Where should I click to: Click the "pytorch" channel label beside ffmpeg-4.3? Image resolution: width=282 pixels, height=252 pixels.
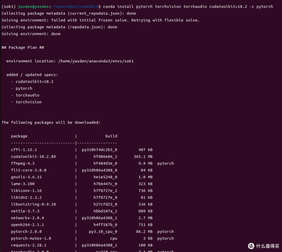[x=166, y=163]
